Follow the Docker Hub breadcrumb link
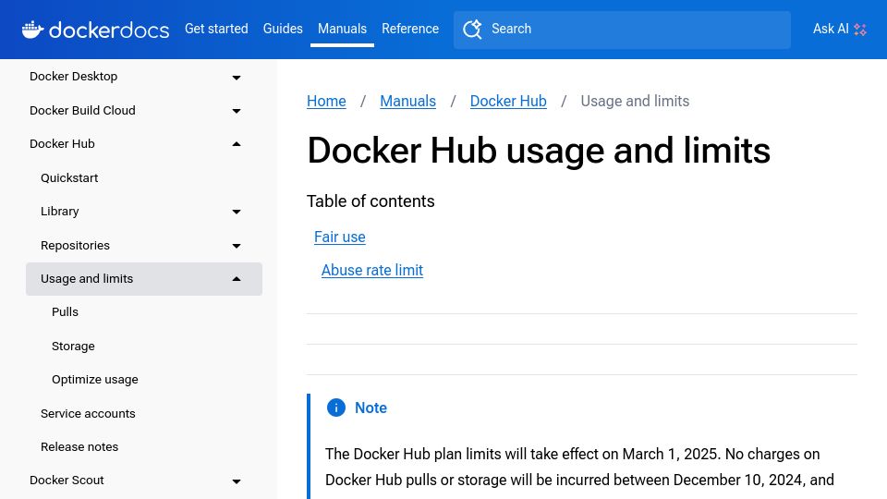 pos(508,102)
